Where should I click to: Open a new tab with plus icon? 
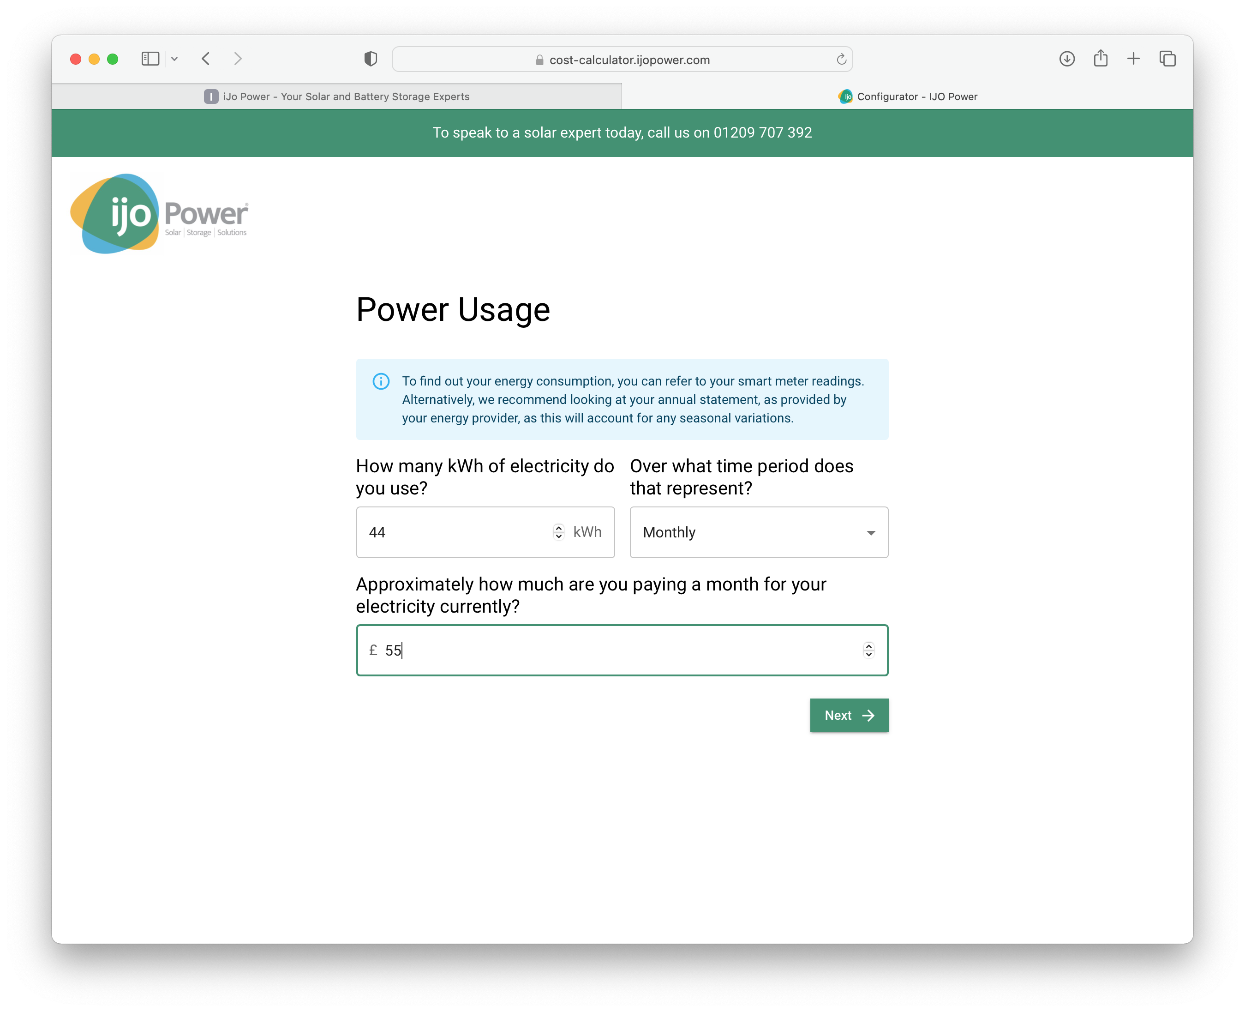tap(1133, 59)
